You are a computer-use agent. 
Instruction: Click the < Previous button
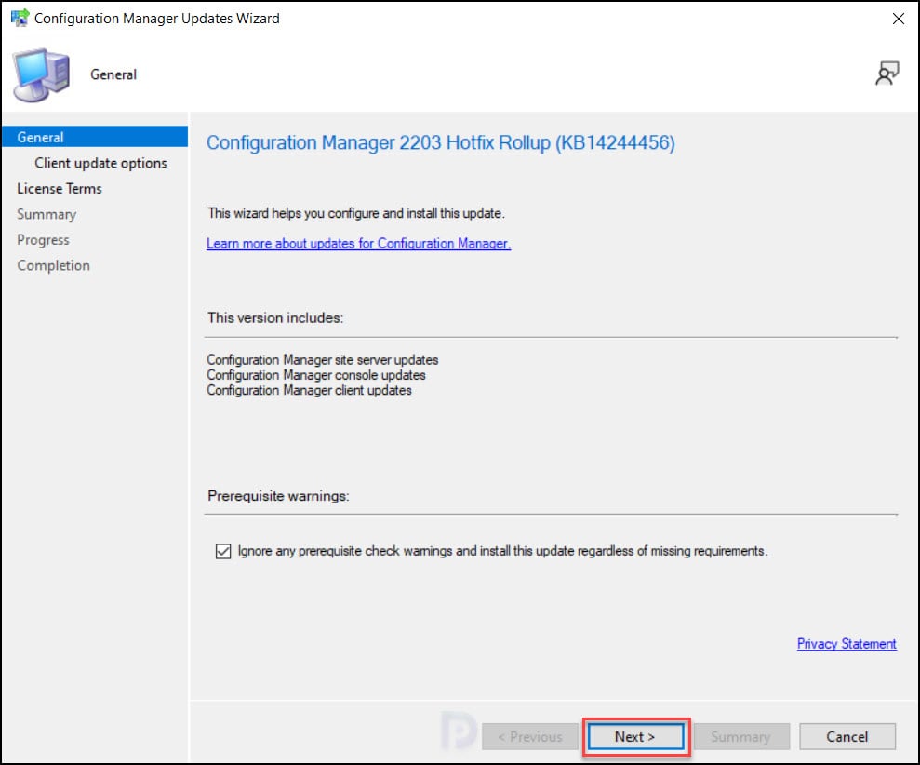coord(530,736)
